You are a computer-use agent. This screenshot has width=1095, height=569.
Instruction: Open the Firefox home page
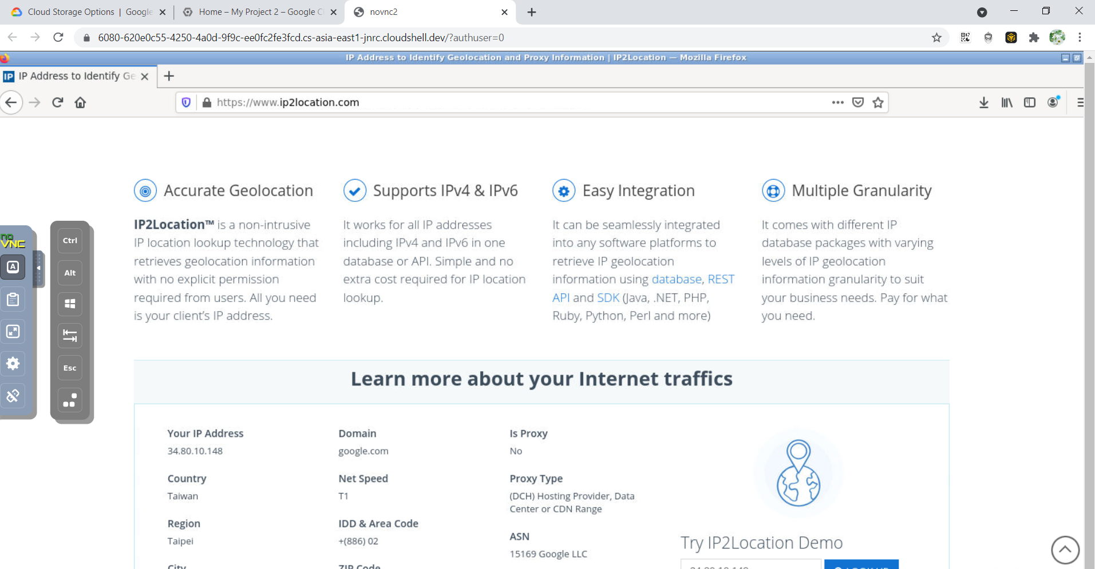[x=80, y=102]
